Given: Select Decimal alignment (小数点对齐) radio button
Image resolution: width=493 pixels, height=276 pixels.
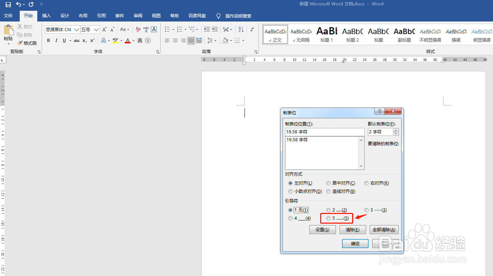Looking at the screenshot, I should (290, 191).
